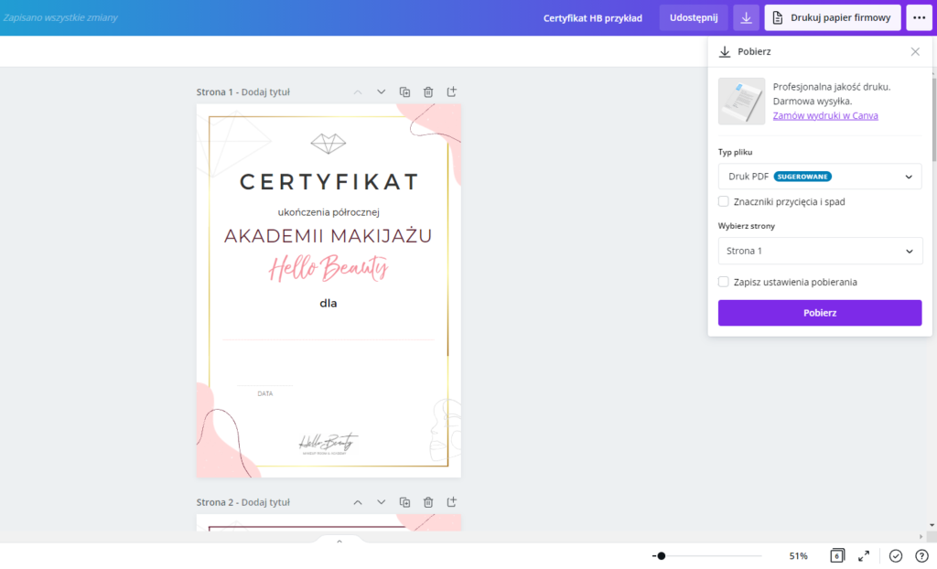Screen dimensions: 937x569
Task: Select the pink Hello Beauty script text
Action: [x=328, y=268]
